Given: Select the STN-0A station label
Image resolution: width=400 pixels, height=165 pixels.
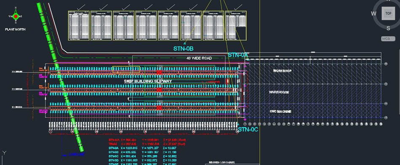Looking at the screenshot, I should pos(238,55).
